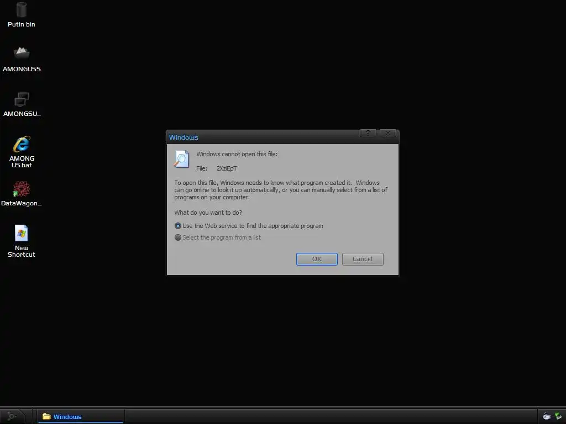Select the AMONGUSS desktop icon
Screen dimensions: 566x424
(x=22, y=60)
